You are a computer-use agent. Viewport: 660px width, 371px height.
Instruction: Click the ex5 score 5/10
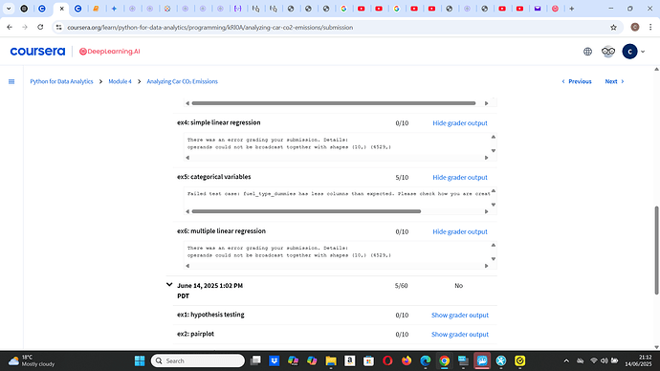402,178
